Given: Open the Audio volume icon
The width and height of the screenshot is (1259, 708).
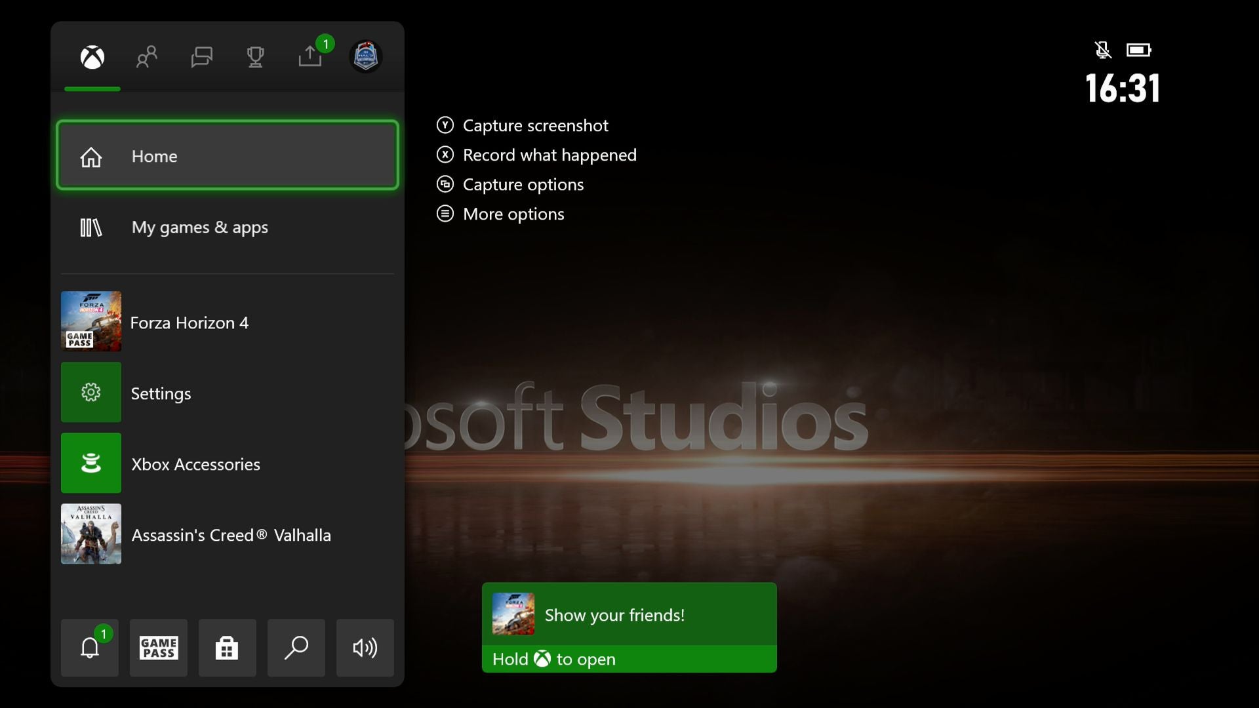Looking at the screenshot, I should 365,648.
